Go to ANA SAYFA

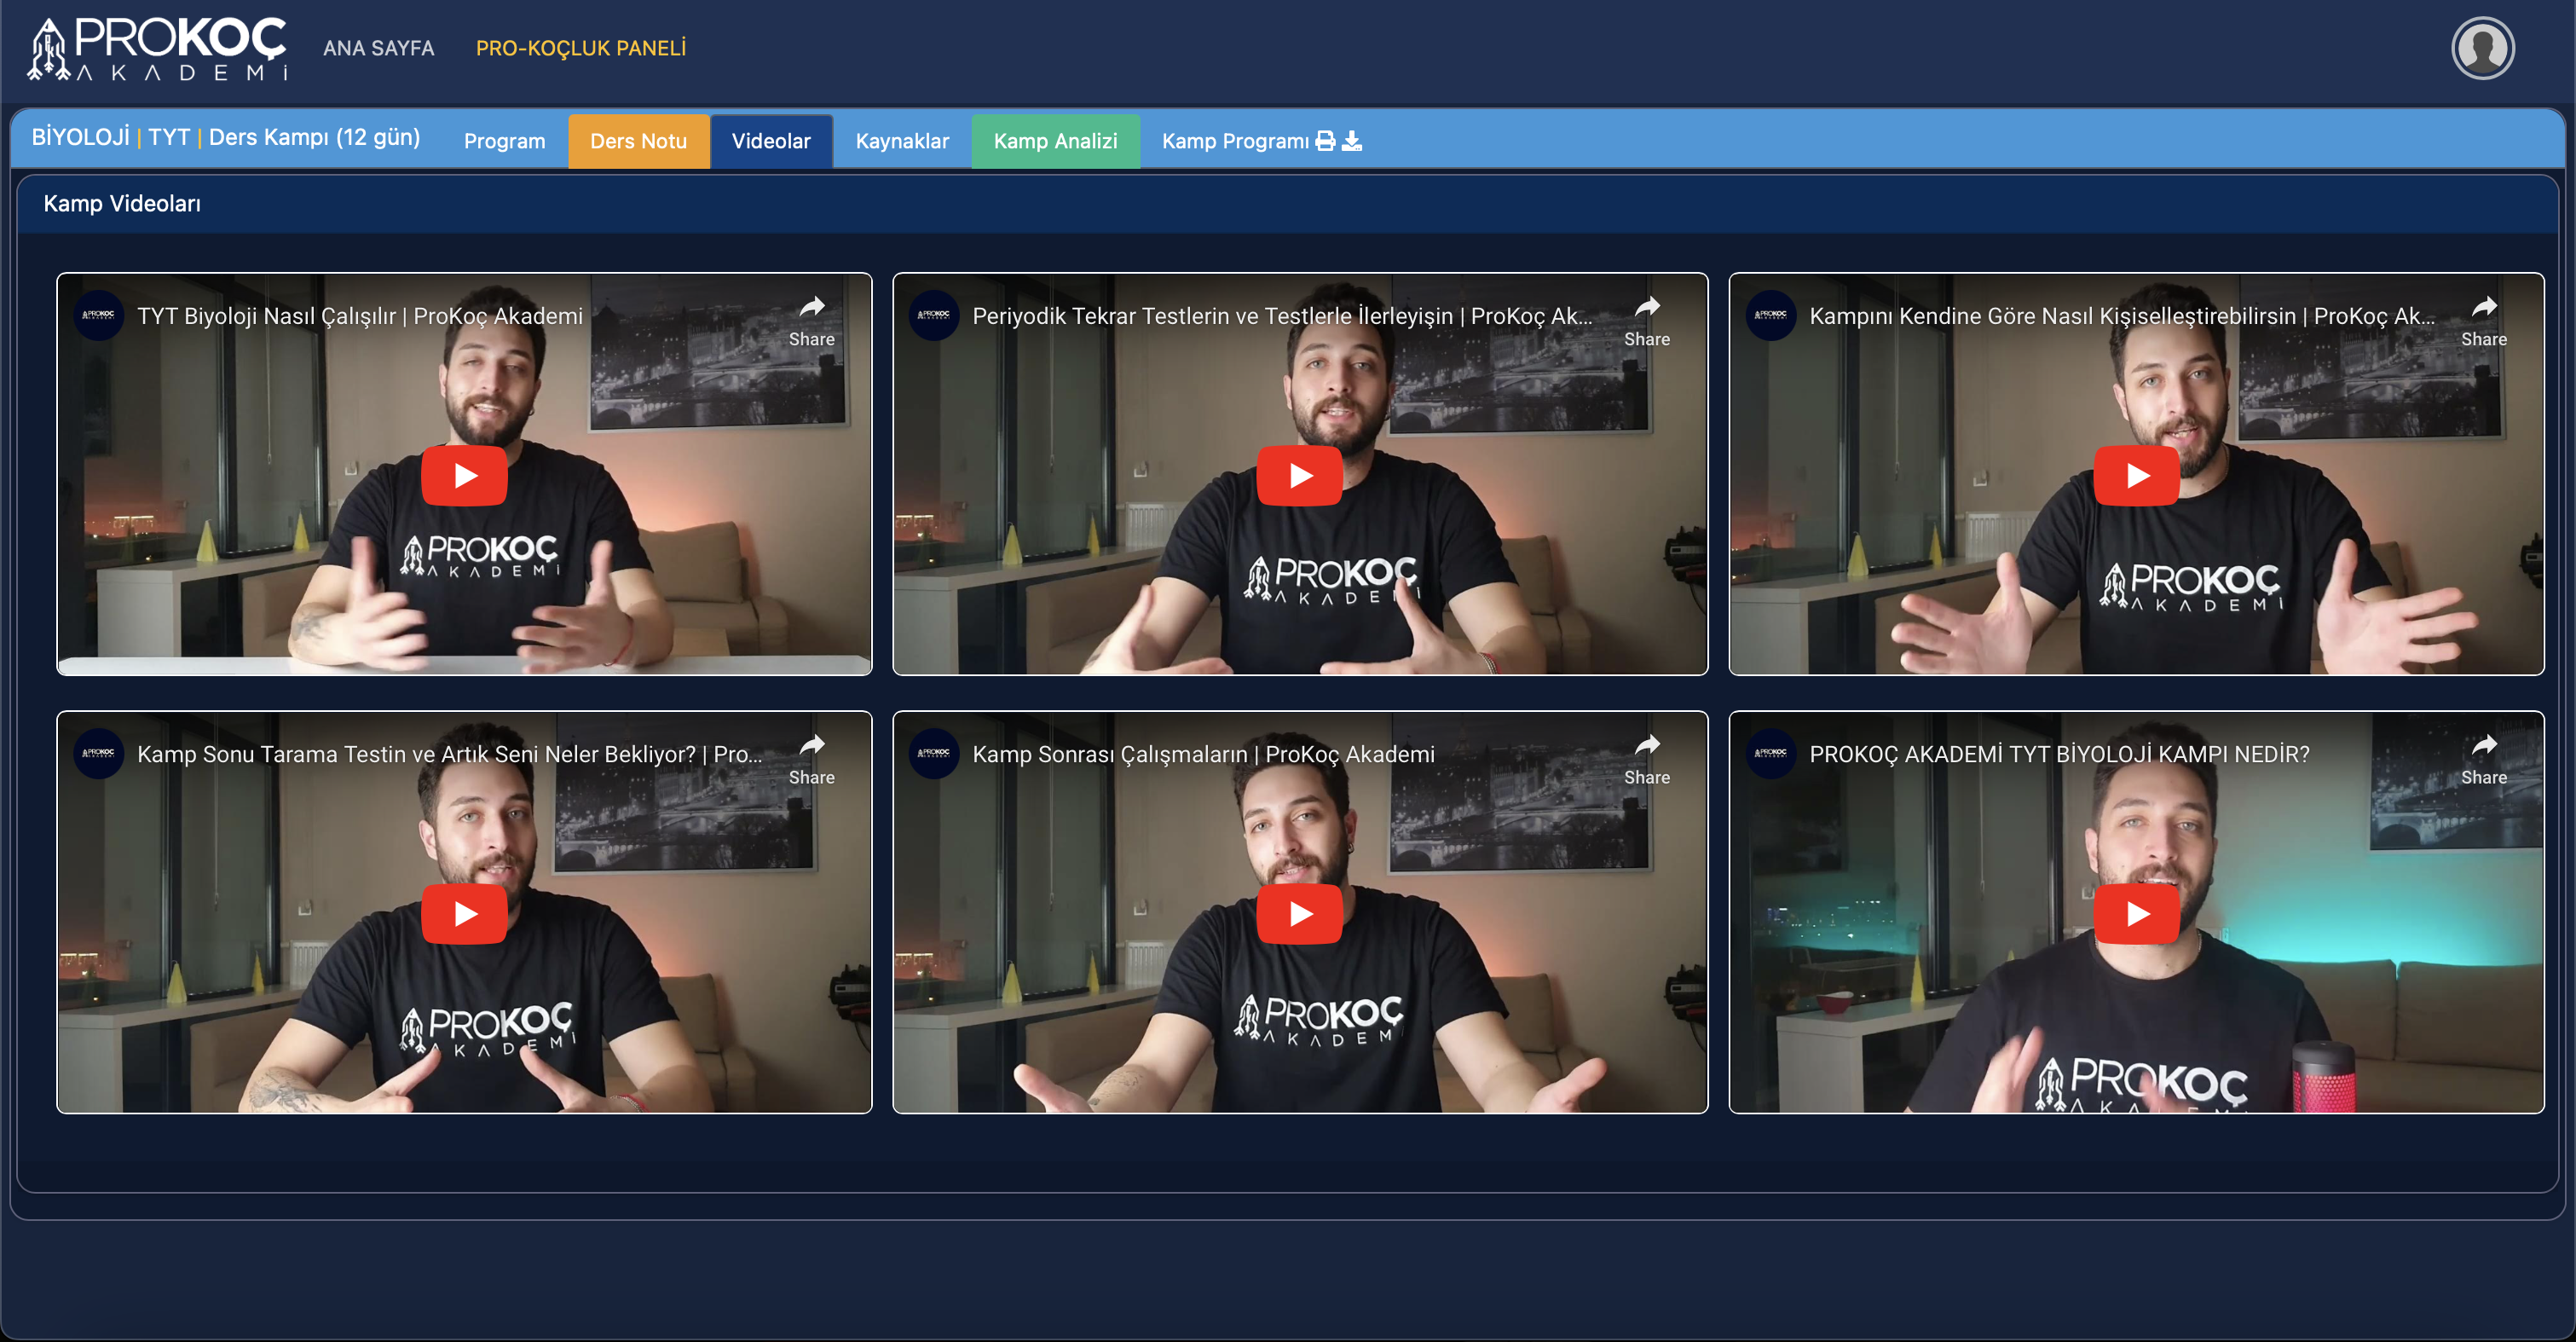pyautogui.click(x=378, y=48)
